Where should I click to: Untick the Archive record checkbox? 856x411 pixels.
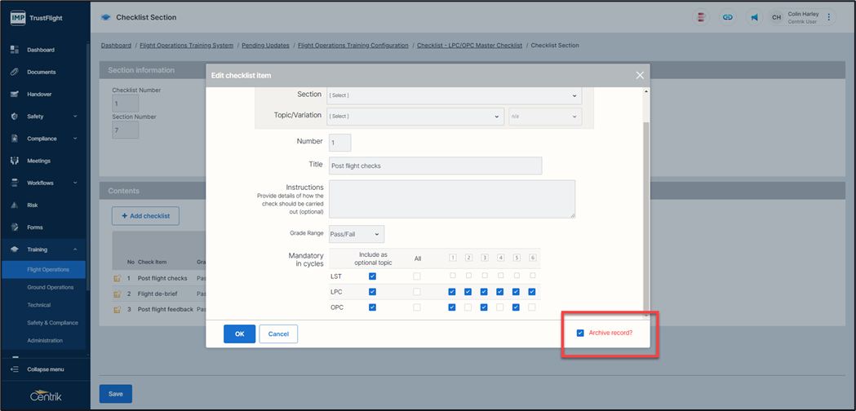point(580,333)
